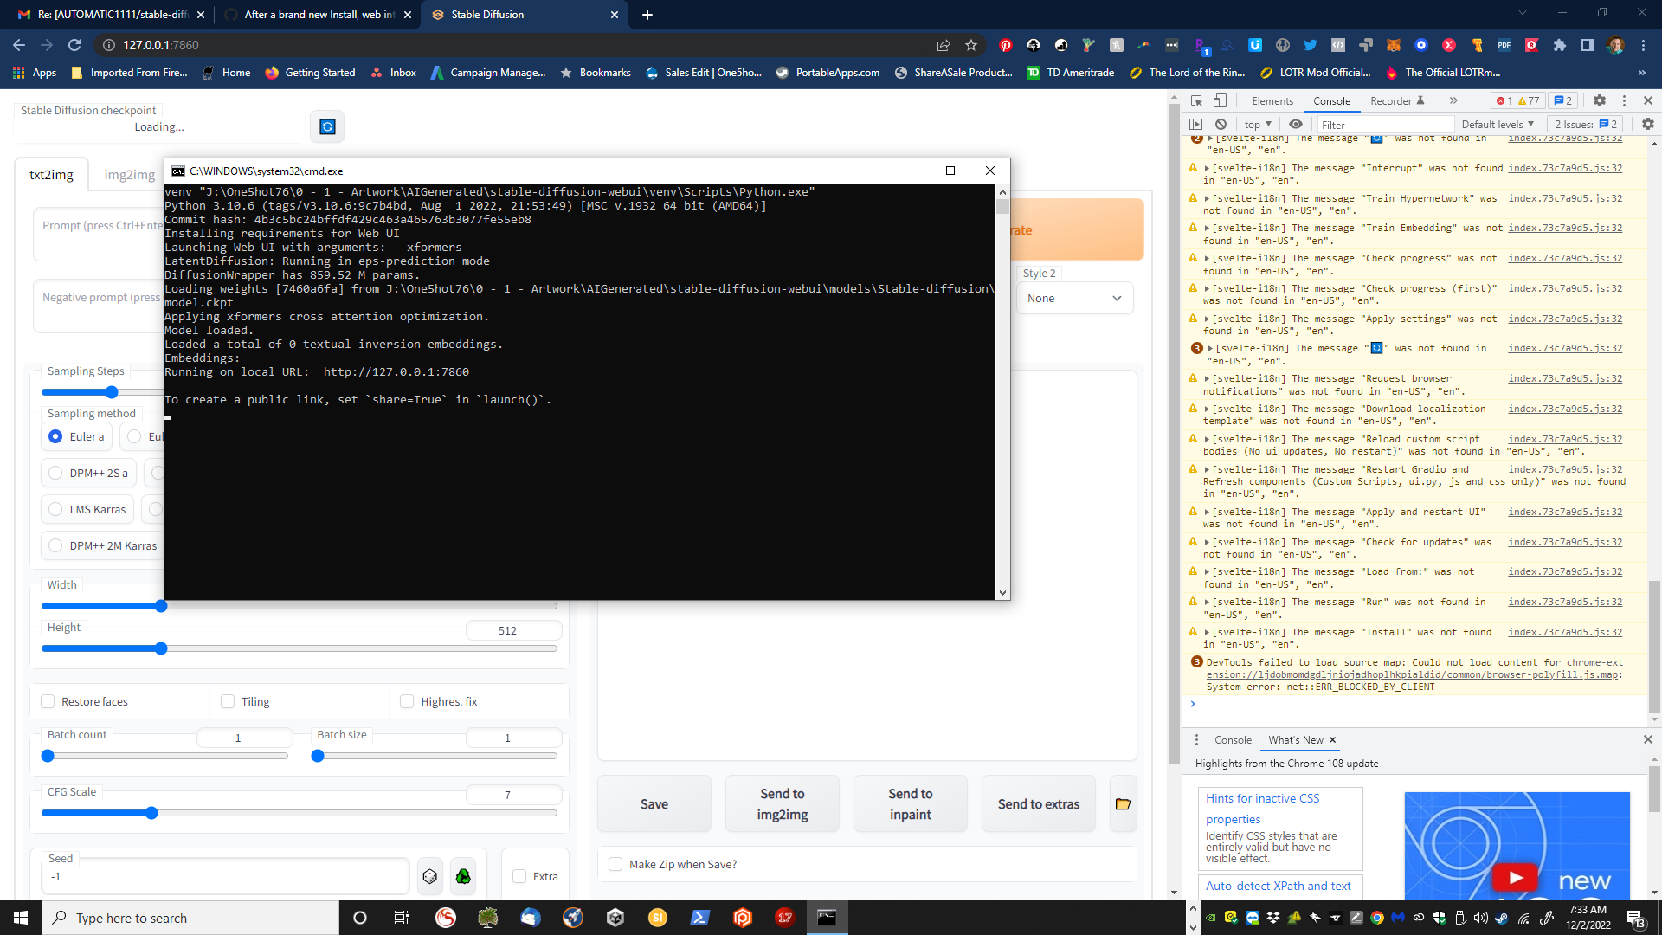The image size is (1662, 935).
Task: Adjust the CFG Scale slider
Action: click(x=152, y=812)
